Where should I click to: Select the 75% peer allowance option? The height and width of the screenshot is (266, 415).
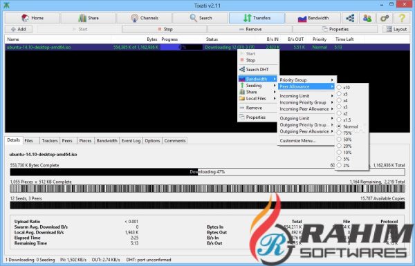(351, 133)
